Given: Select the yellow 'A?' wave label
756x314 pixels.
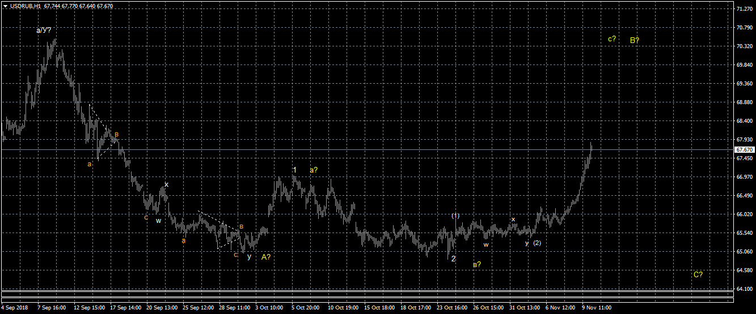Looking at the screenshot, I should click(266, 257).
